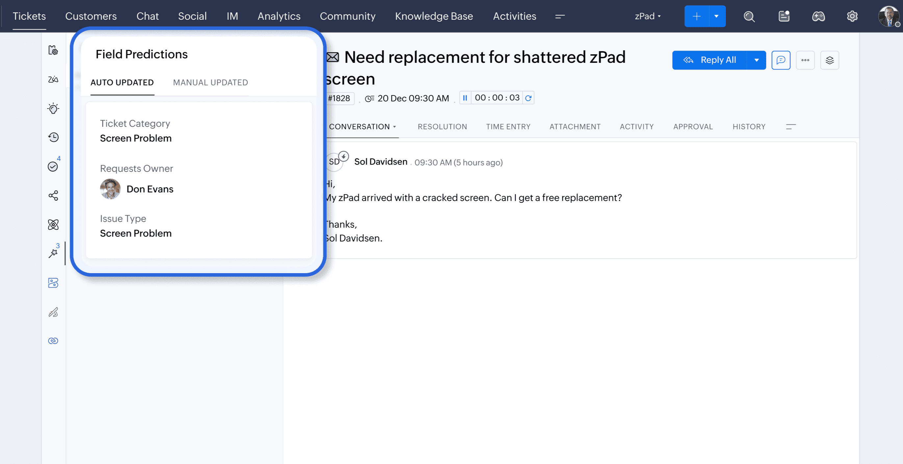
Task: Click Don Evans owner avatar thumbnail
Action: point(110,189)
